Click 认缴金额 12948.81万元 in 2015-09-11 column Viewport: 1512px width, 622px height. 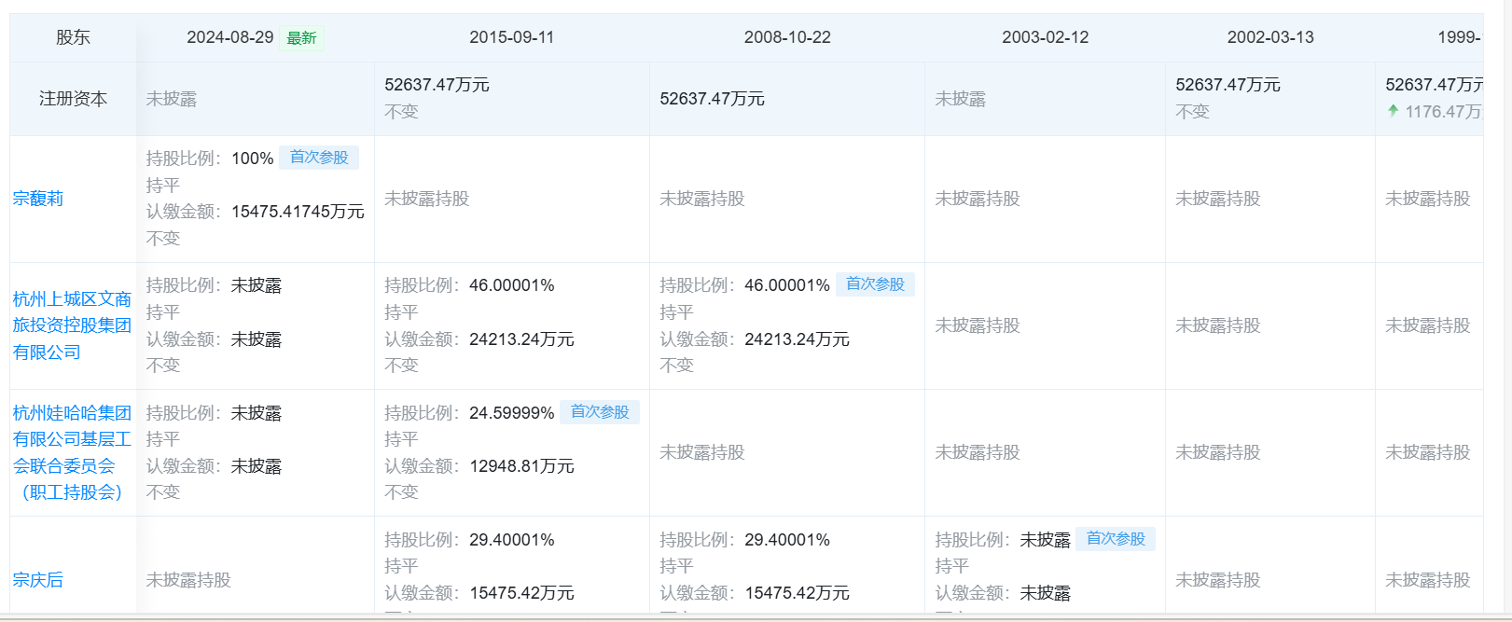[x=521, y=466]
